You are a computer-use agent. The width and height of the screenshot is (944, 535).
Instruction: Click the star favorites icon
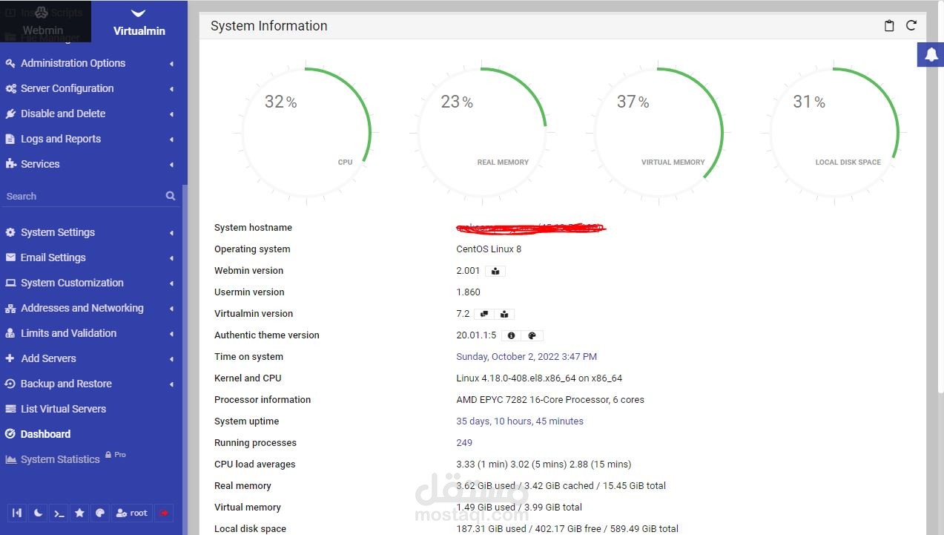[x=79, y=513]
